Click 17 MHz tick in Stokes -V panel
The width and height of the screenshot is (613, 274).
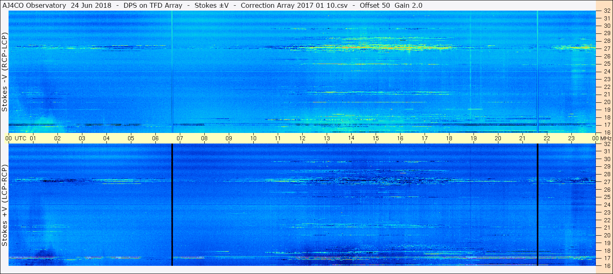click(x=607, y=125)
